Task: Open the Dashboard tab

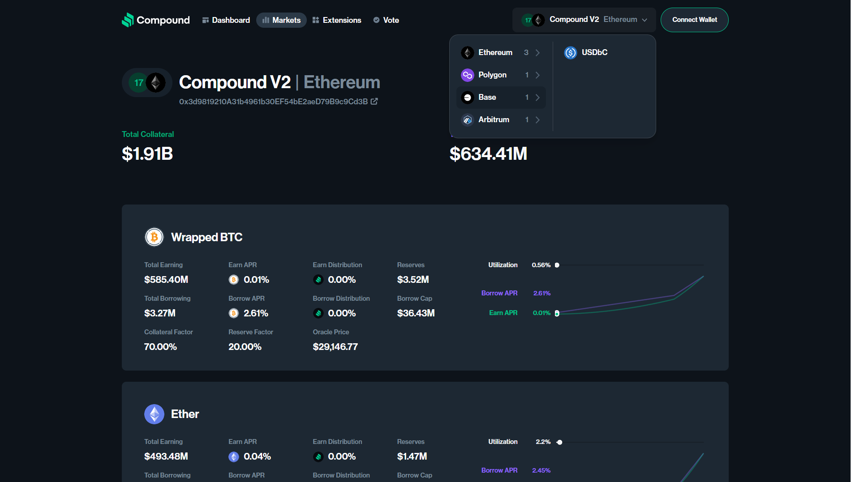Action: pyautogui.click(x=226, y=20)
